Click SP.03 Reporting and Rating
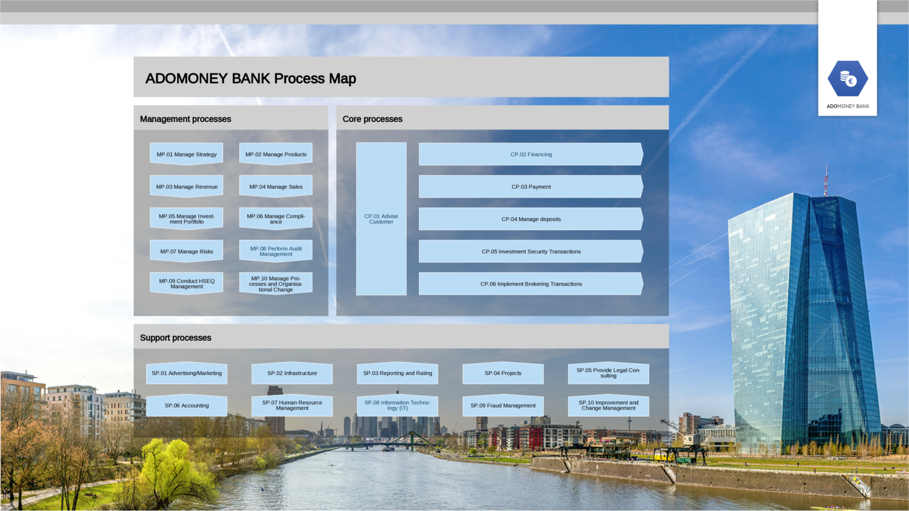The image size is (909, 511). coord(397,373)
